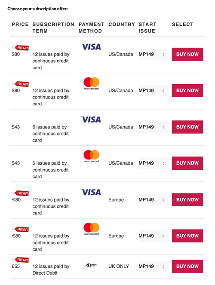Click the Visa logo for $80 US/Canada offer
This screenshot has width=215, height=285.
click(91, 47)
